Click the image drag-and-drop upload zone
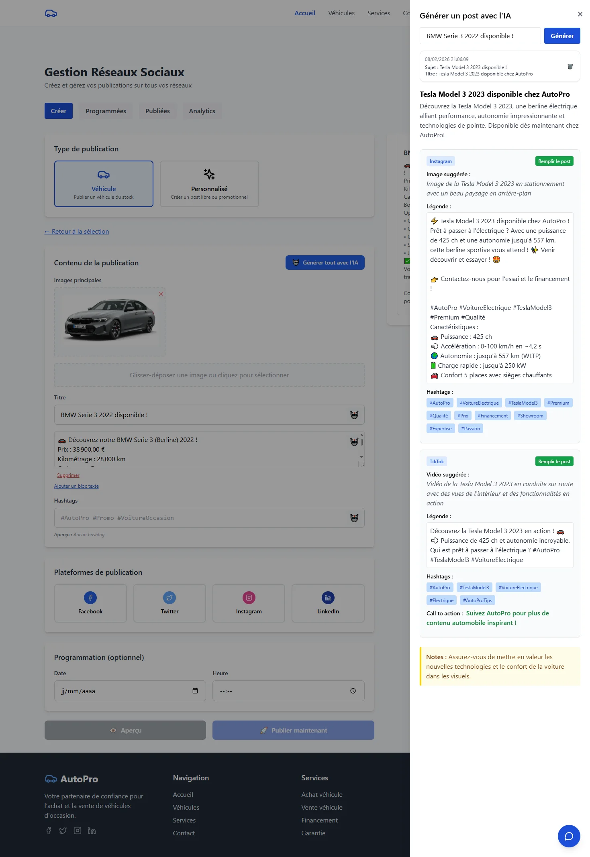The height and width of the screenshot is (857, 590). (x=209, y=375)
